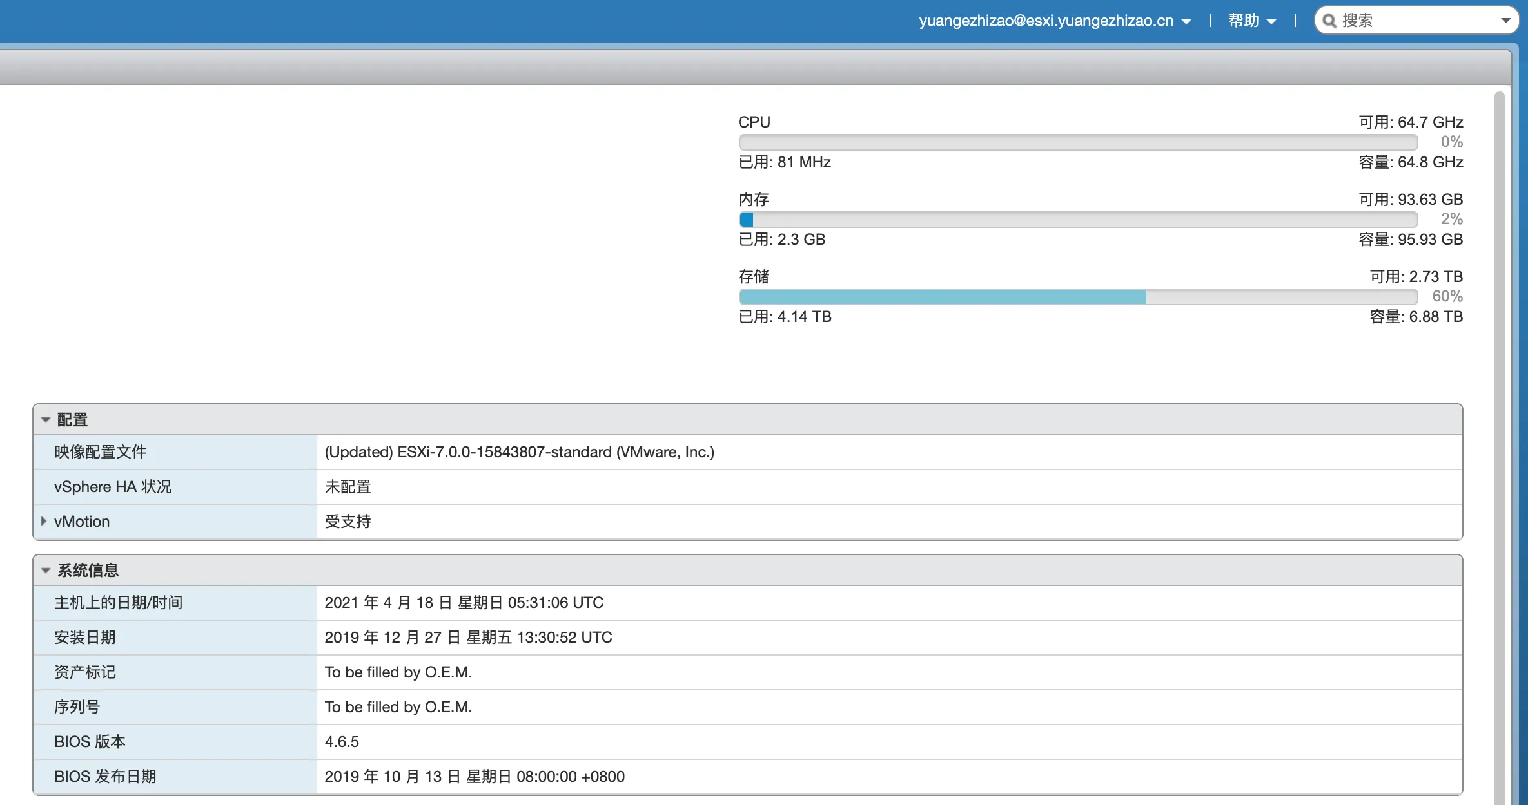Open the 帮助 help menu
Image resolution: width=1528 pixels, height=805 pixels.
(x=1251, y=21)
